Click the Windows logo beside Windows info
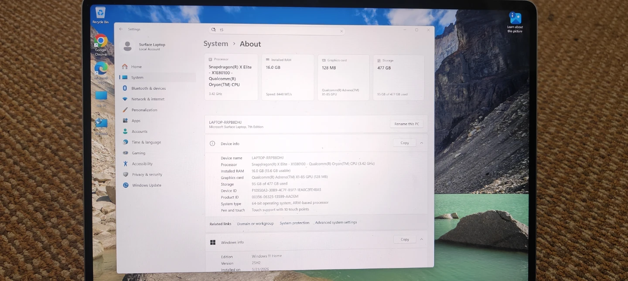The height and width of the screenshot is (281, 628). pos(213,242)
